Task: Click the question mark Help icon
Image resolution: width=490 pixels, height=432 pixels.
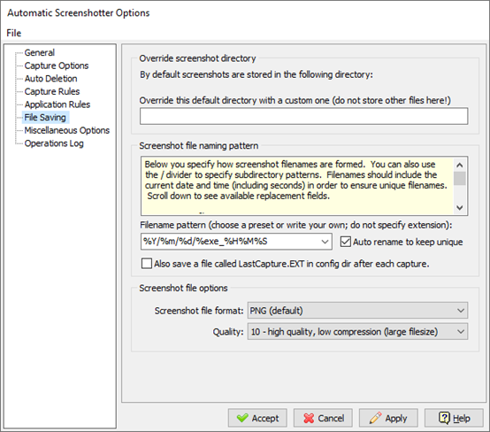Action: pos(444,418)
